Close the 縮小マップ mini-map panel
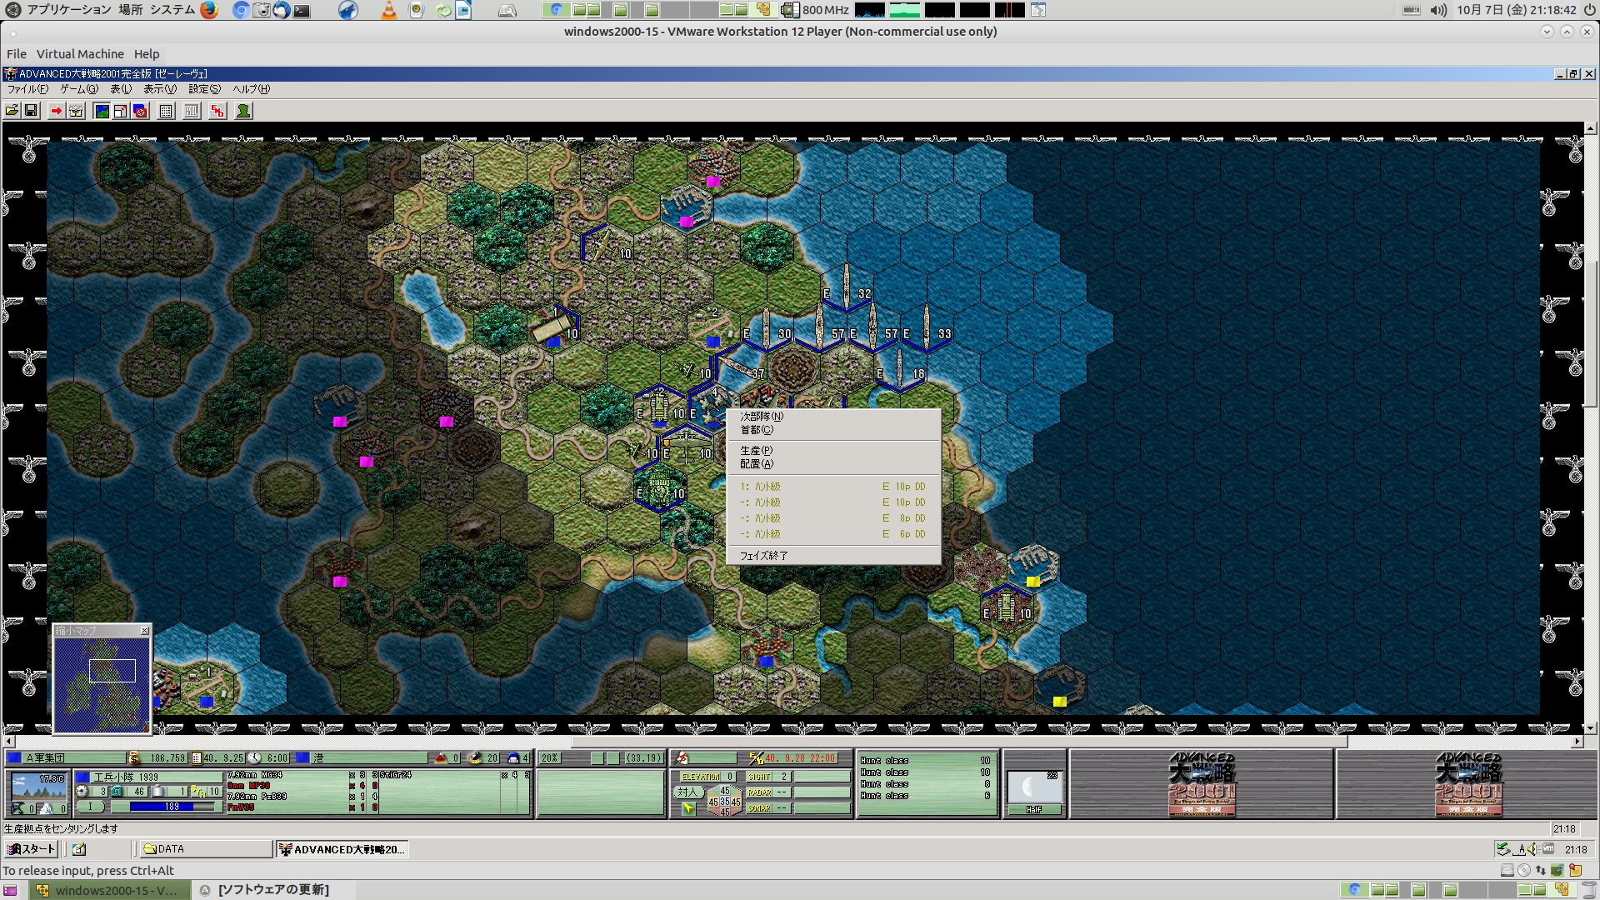Viewport: 1600px width, 900px height. click(145, 631)
